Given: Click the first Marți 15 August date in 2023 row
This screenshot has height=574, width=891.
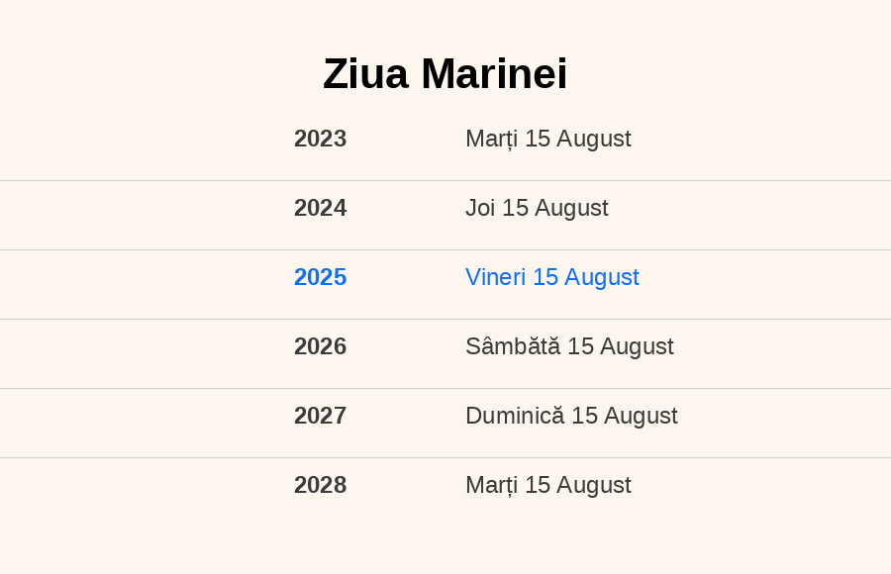Looking at the screenshot, I should (x=548, y=139).
